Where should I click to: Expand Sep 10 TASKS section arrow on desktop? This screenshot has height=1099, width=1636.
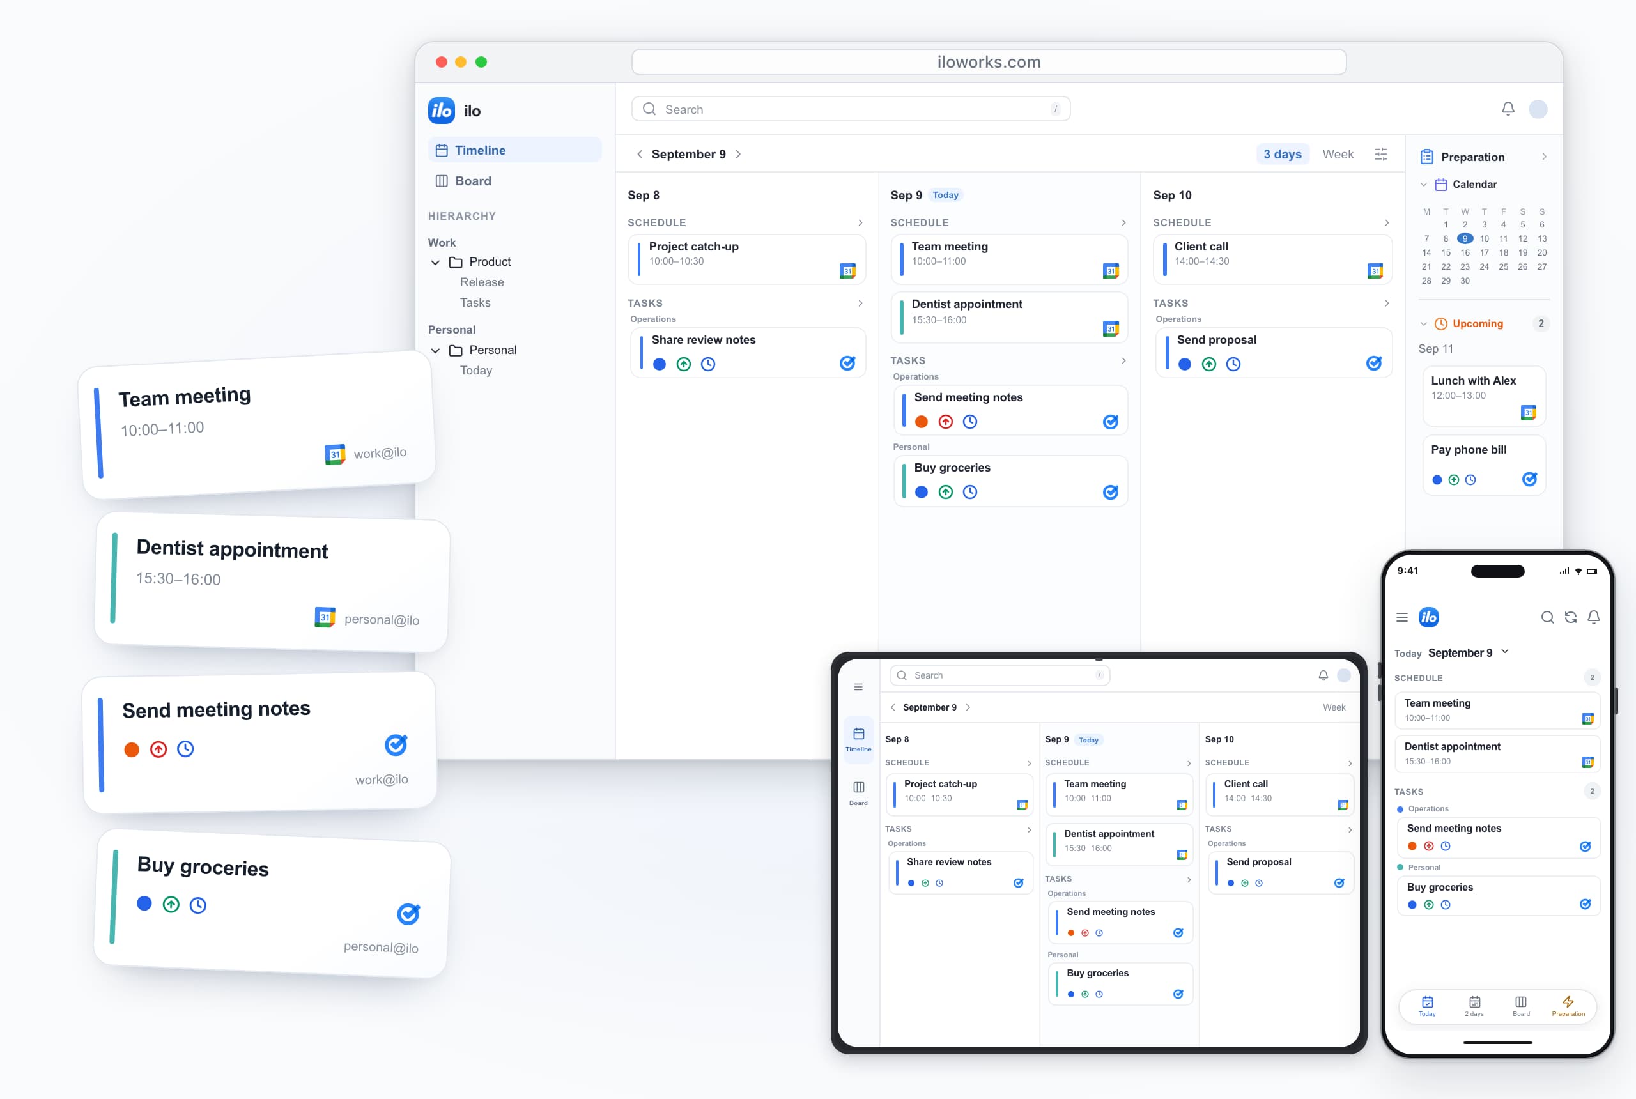[x=1387, y=304]
